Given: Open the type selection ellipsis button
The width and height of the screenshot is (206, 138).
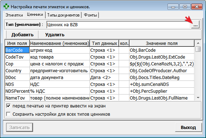Looking at the screenshot, I should point(195,24).
